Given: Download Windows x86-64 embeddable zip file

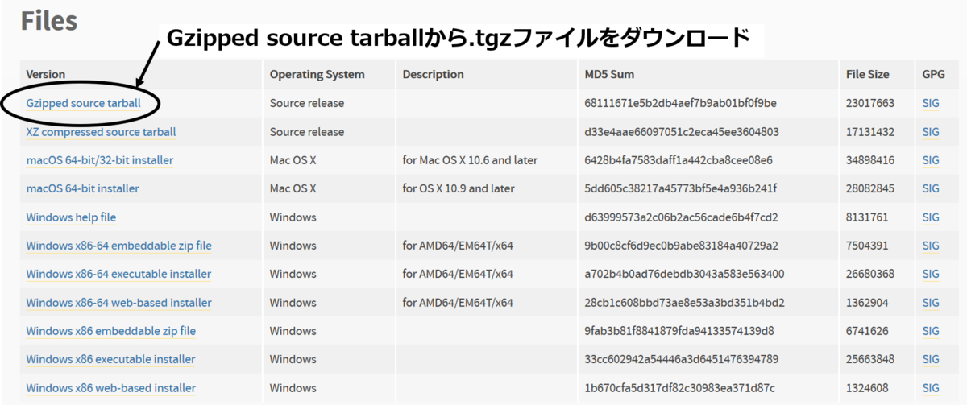Looking at the screenshot, I should coord(118,246).
